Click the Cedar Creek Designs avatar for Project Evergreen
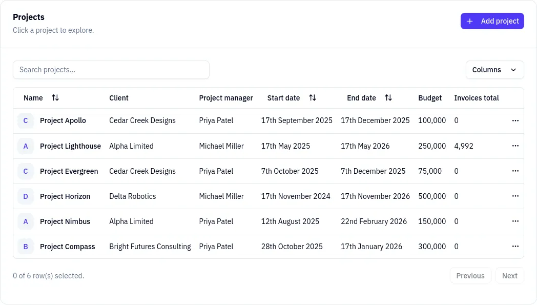This screenshot has width=537, height=305. 25,171
